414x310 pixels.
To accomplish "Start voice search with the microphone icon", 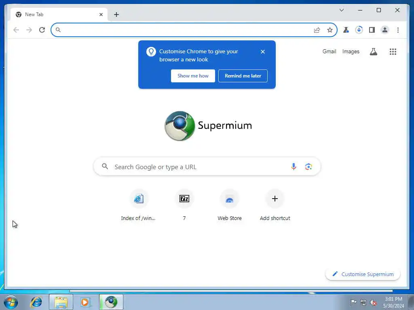I will coord(294,167).
